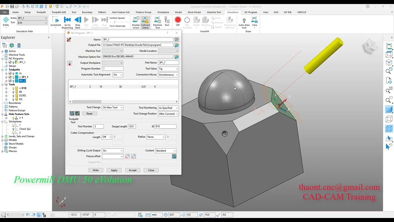This screenshot has width=394, height=222.
Task: Browse for the Machine Option File
Action: tap(177, 57)
